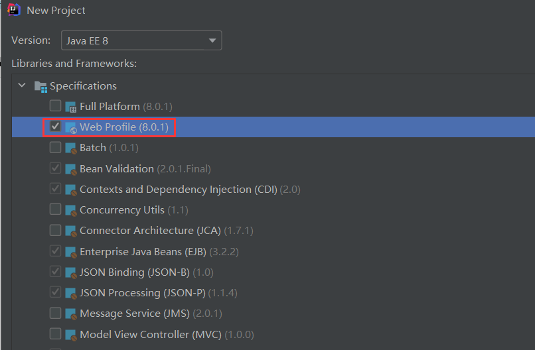Click the Bean Validation specification icon
Image resolution: width=535 pixels, height=350 pixels.
70,169
